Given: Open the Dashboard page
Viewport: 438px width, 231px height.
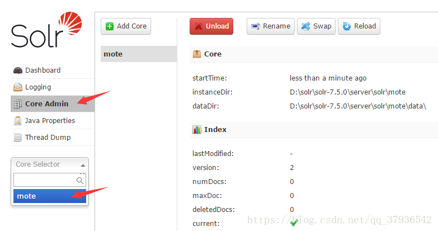Looking at the screenshot, I should click(43, 70).
